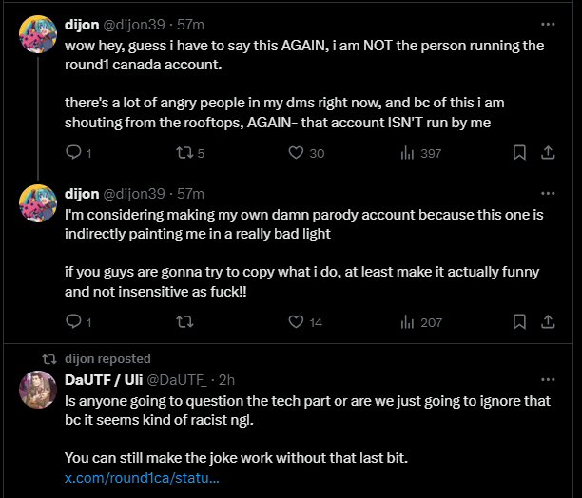Bookmark the round1 canada account tweet
The width and height of the screenshot is (582, 498).
click(519, 153)
